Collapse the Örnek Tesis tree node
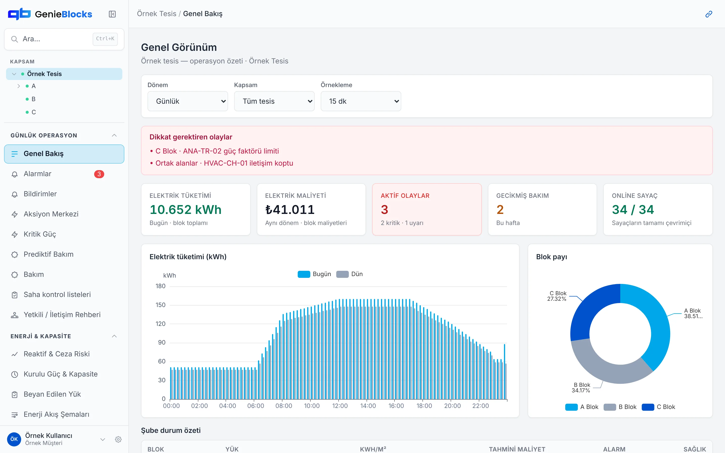This screenshot has width=725, height=453. (14, 74)
